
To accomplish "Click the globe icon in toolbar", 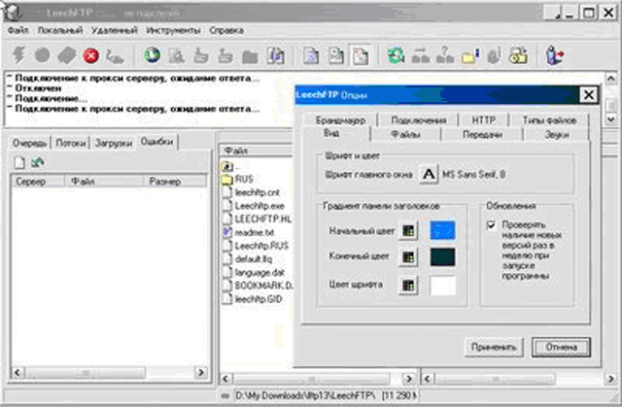I will (x=153, y=55).
